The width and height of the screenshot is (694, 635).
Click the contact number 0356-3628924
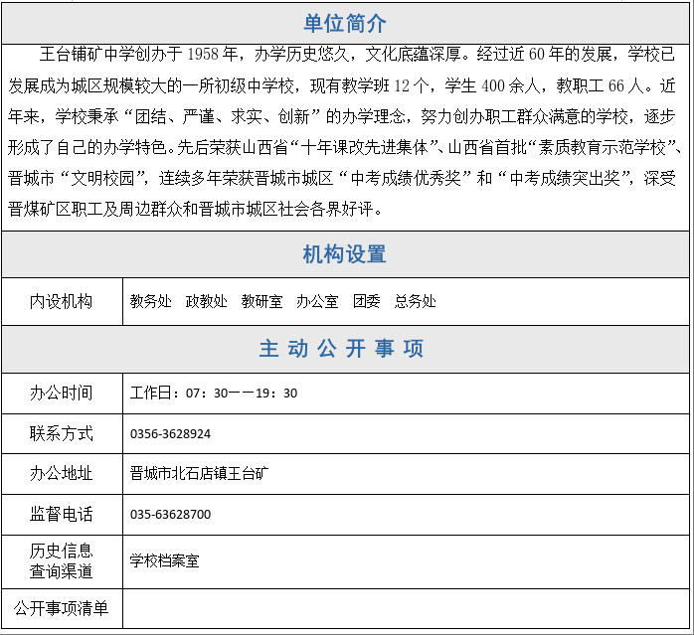pyautogui.click(x=170, y=434)
